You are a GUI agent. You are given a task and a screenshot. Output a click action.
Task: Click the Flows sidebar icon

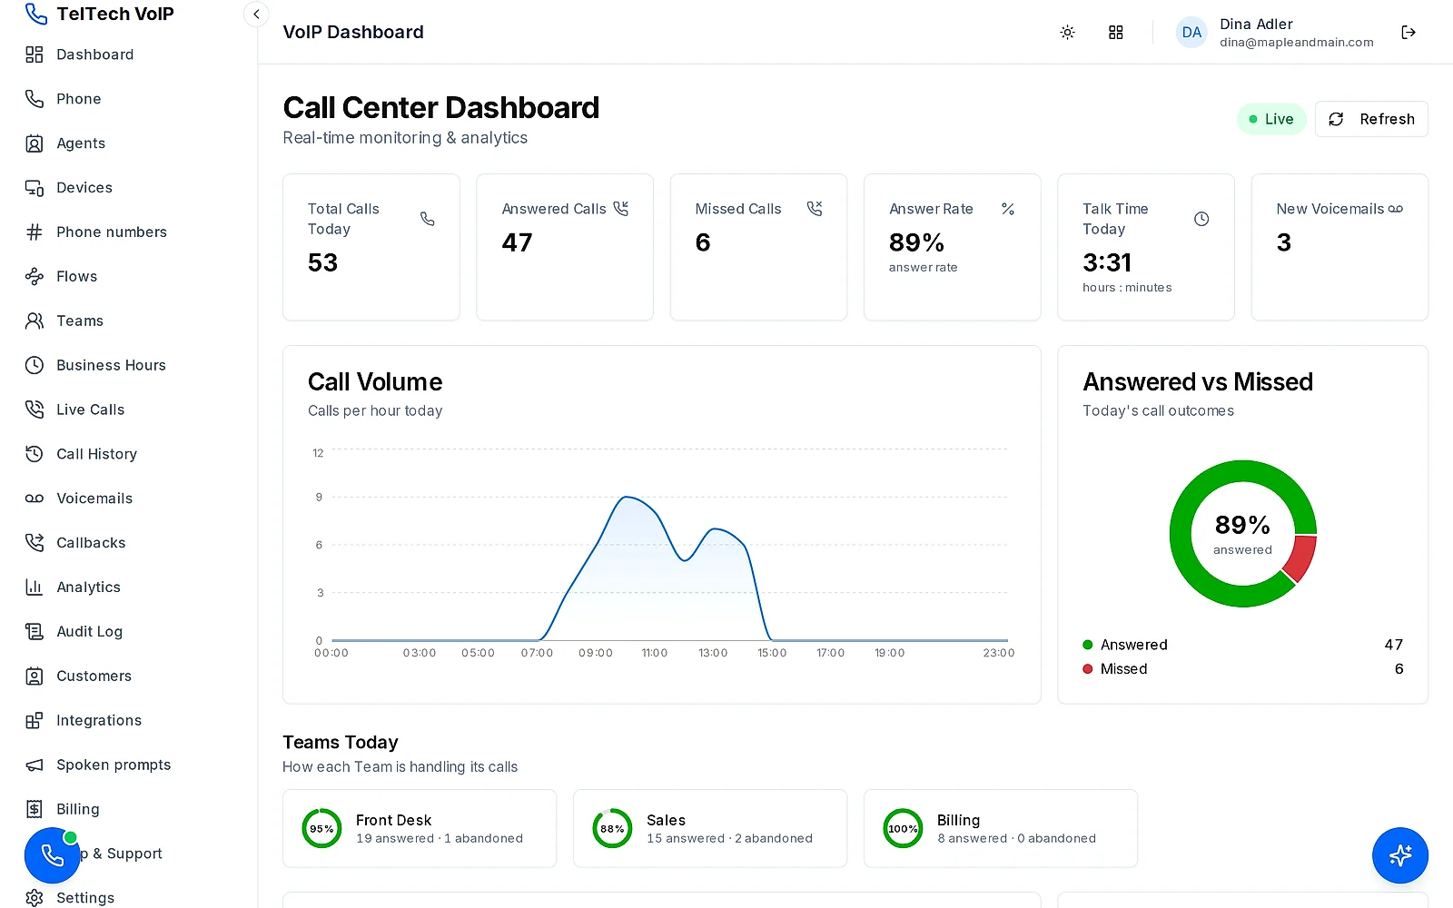coord(35,277)
